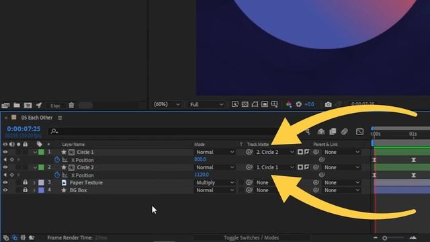Hide the Circle 1 layer
This screenshot has width=430, height=242.
(x=5, y=152)
